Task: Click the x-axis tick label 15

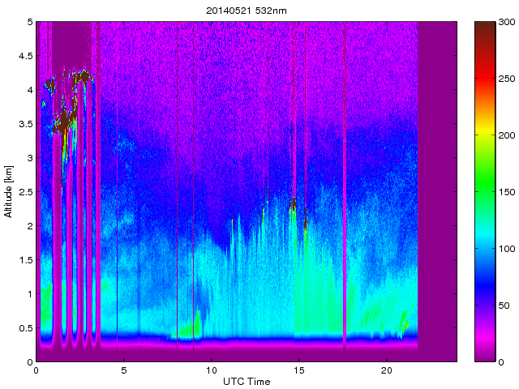Action: click(298, 370)
